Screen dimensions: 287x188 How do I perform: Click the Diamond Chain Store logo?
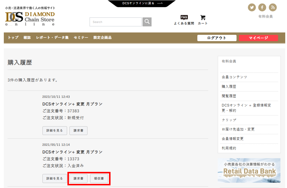click(30, 18)
